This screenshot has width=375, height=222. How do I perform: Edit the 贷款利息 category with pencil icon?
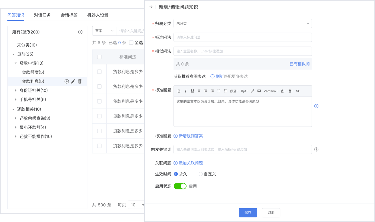(x=73, y=82)
